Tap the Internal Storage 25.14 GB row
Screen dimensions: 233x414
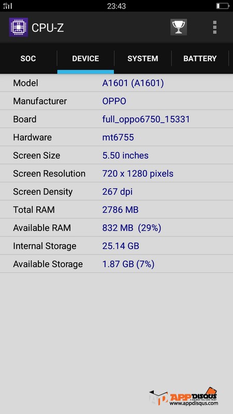click(116, 246)
